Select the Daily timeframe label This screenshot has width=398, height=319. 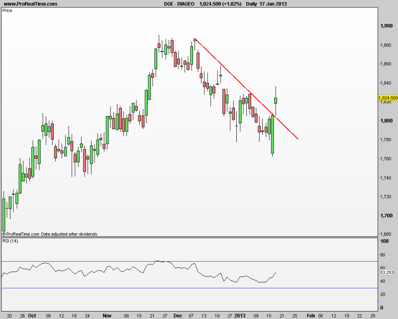tap(255, 3)
